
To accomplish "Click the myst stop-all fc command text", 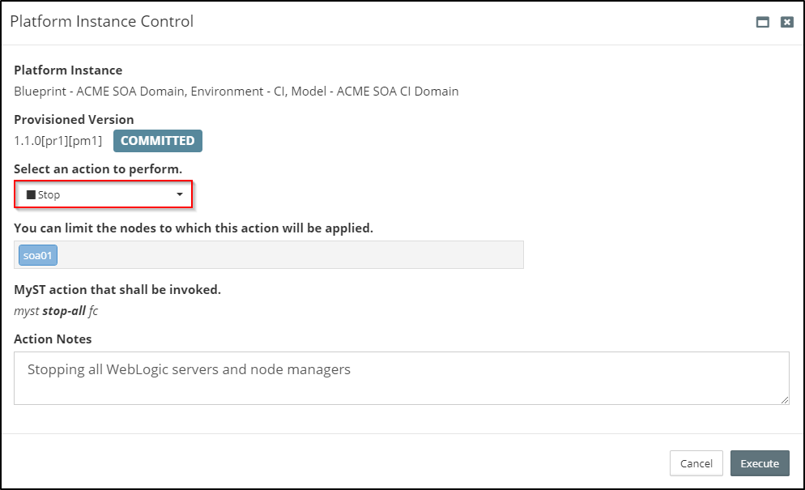I will tap(56, 311).
